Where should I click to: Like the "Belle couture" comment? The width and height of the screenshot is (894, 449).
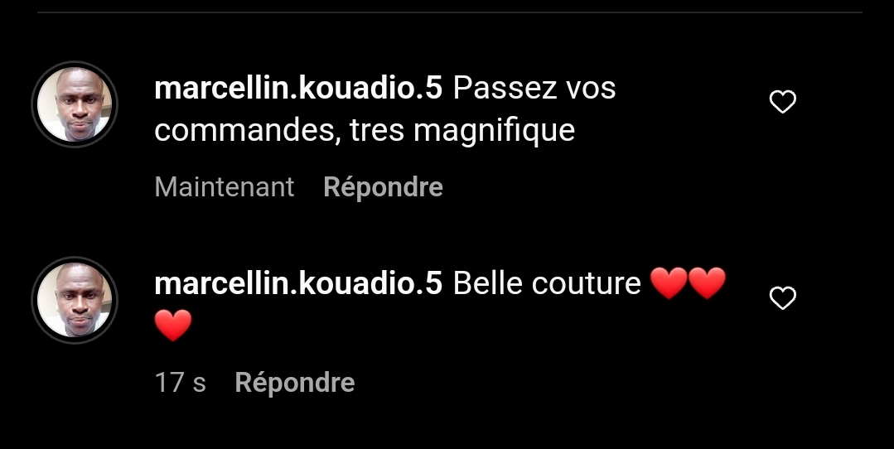pos(783,298)
